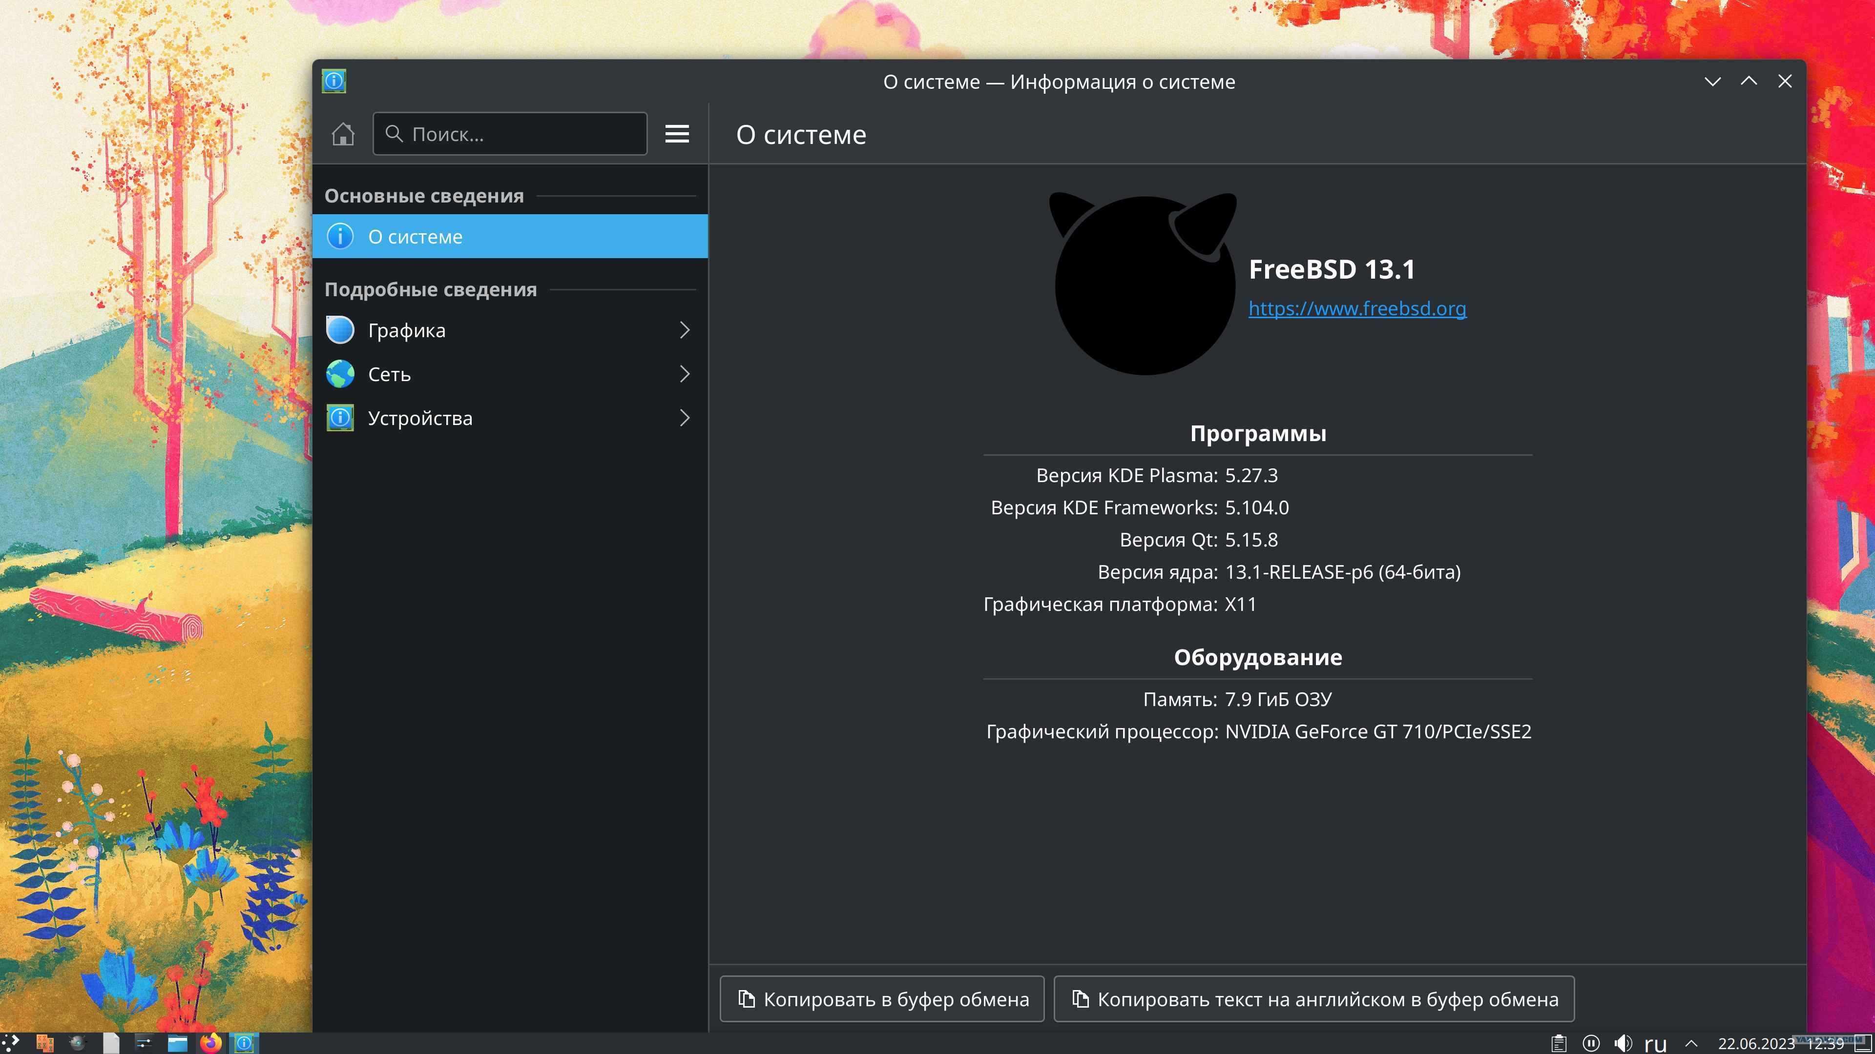
Task: Click the Подробные сведения sidebar header
Action: tap(431, 289)
